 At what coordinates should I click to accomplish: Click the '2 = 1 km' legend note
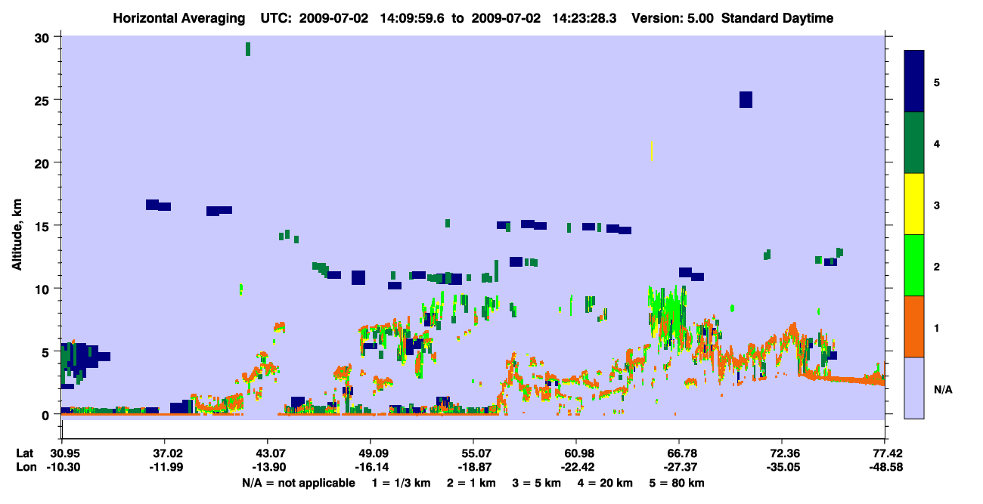471,483
